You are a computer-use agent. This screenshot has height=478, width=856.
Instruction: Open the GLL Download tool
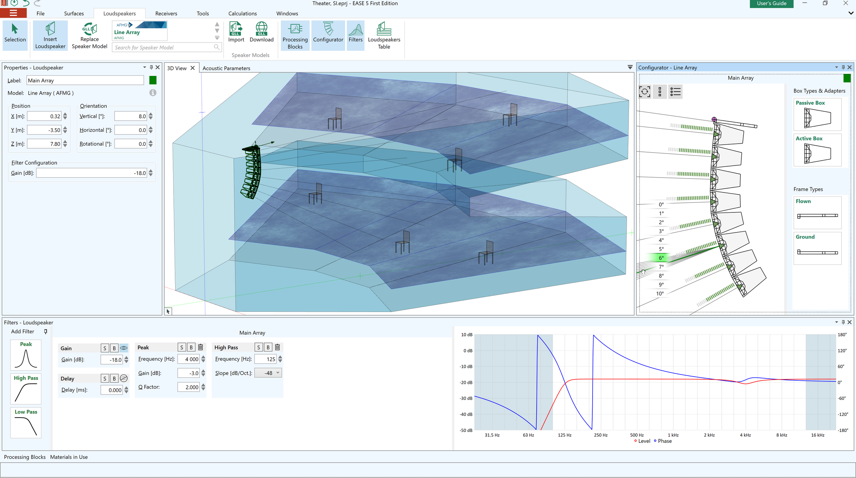point(261,32)
